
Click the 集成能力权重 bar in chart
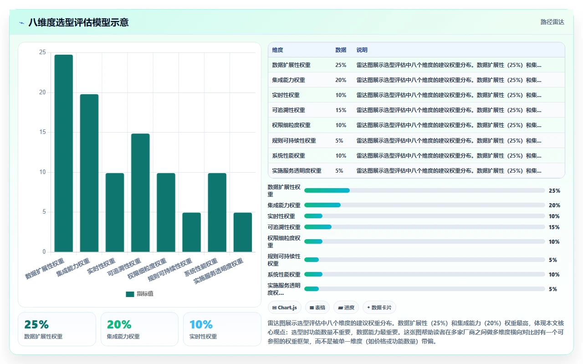89,173
